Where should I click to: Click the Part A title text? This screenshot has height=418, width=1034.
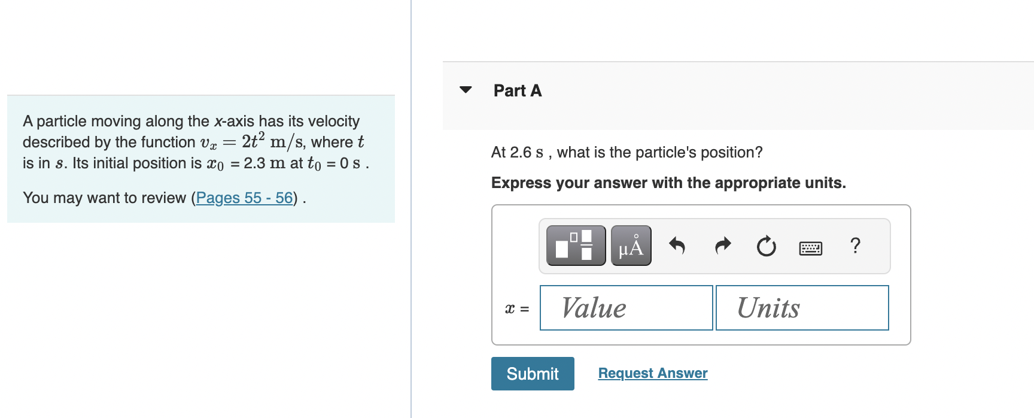517,90
